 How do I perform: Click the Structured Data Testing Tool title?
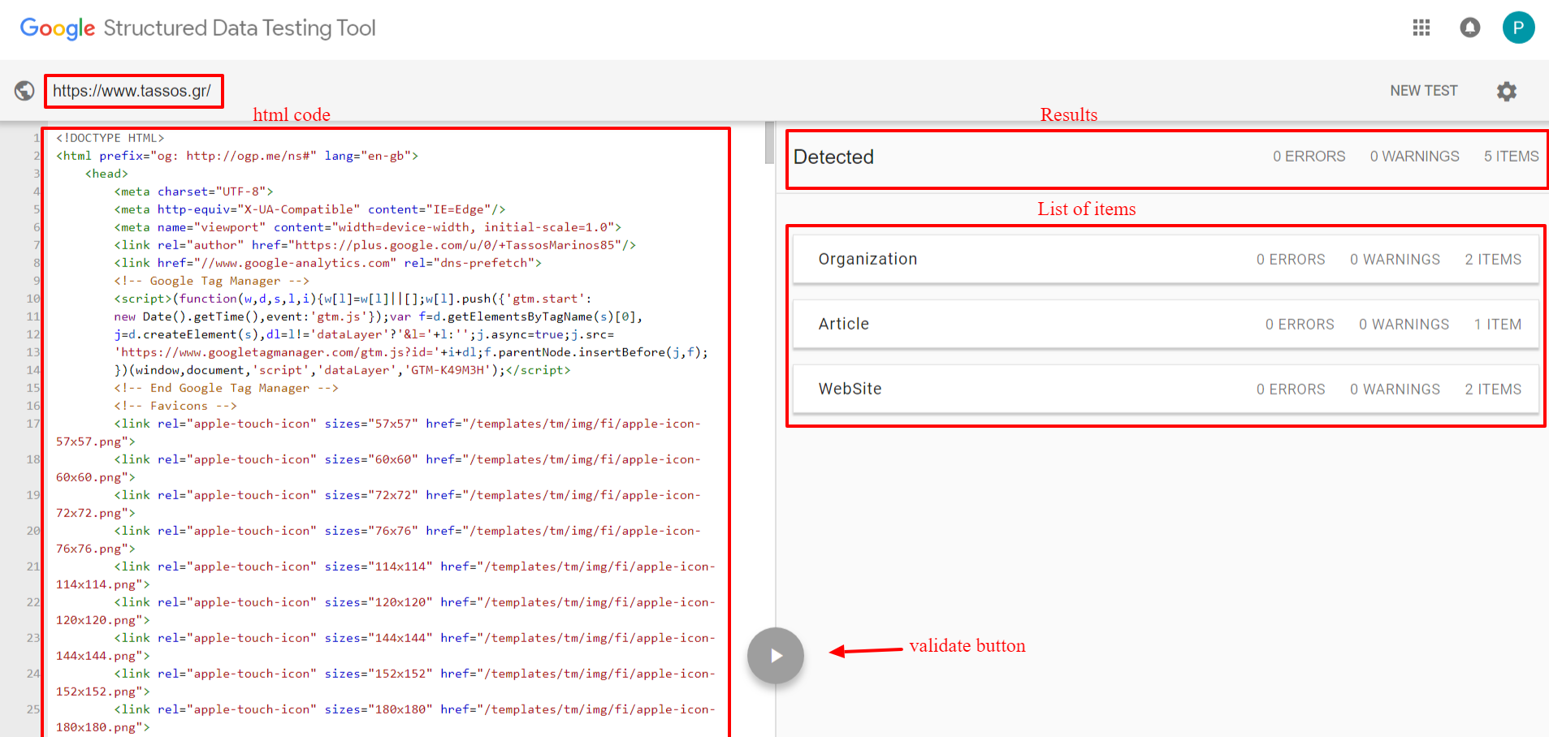(240, 28)
